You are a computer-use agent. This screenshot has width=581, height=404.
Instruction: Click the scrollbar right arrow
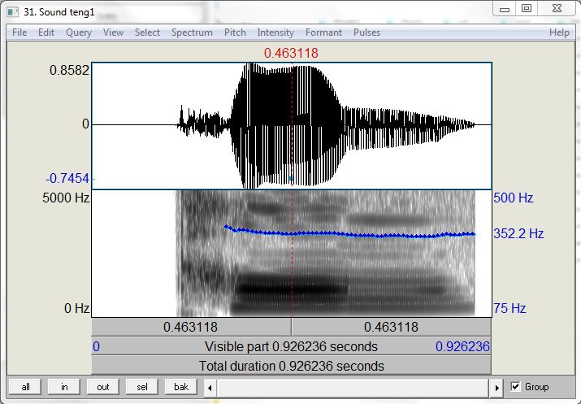pyautogui.click(x=496, y=388)
